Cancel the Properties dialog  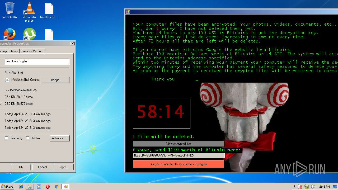pyautogui.click(x=43, y=167)
